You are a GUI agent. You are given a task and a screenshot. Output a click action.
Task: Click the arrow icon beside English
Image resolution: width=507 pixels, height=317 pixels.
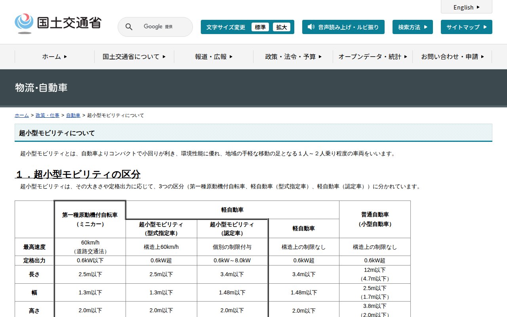(478, 7)
